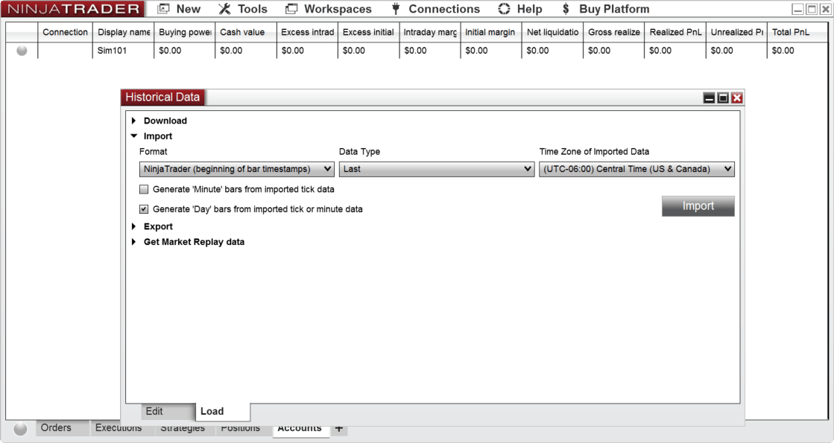This screenshot has width=834, height=443.
Task: Click the $0.00 value under Cash value
Action: coord(231,51)
